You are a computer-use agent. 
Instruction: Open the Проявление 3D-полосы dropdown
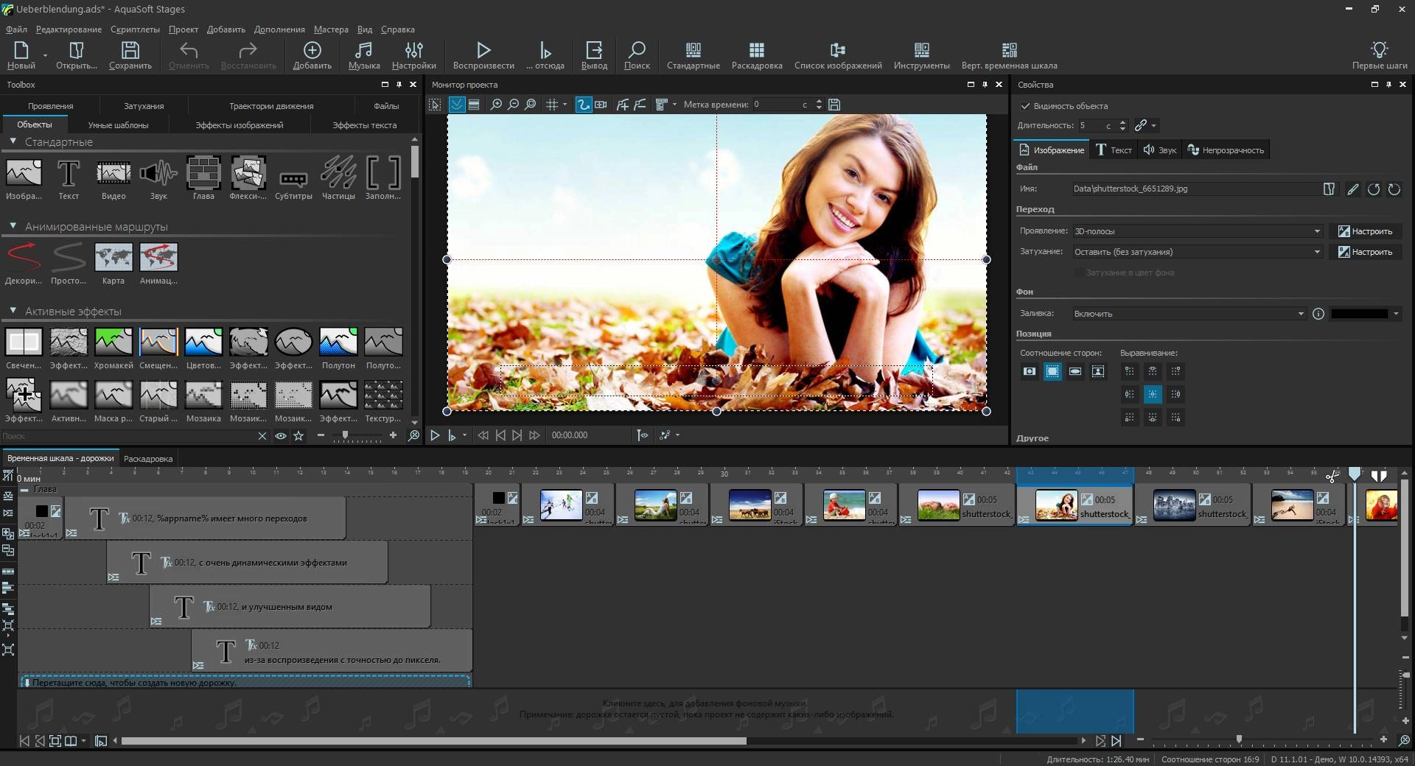[1198, 231]
